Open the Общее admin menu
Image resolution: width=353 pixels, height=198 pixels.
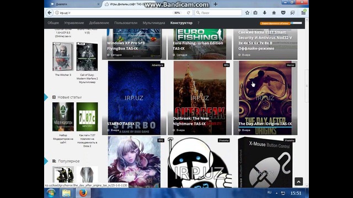point(53,23)
